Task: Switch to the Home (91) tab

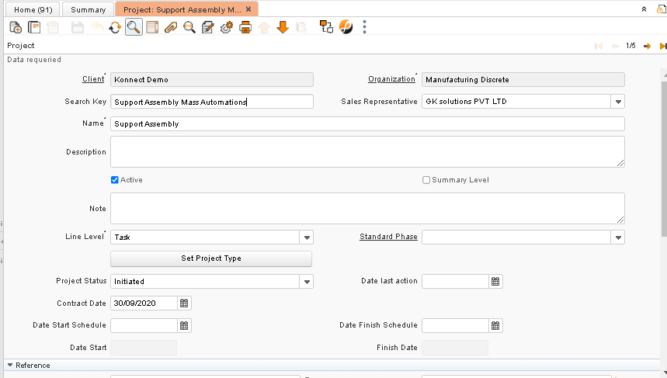Action: 33,9
